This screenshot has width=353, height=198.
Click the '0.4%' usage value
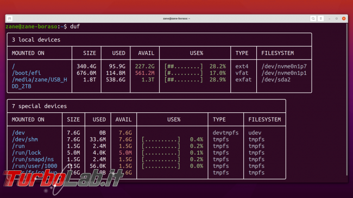(x=196, y=139)
